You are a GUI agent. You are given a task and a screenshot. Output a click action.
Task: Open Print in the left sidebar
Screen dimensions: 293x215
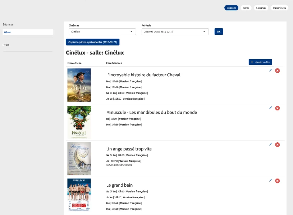[6, 45]
